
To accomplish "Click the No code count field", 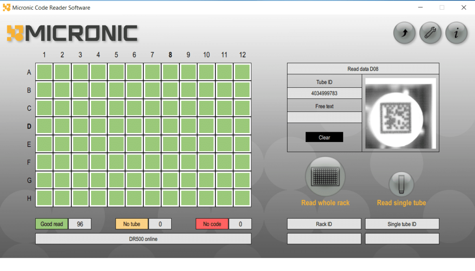I will (240, 224).
